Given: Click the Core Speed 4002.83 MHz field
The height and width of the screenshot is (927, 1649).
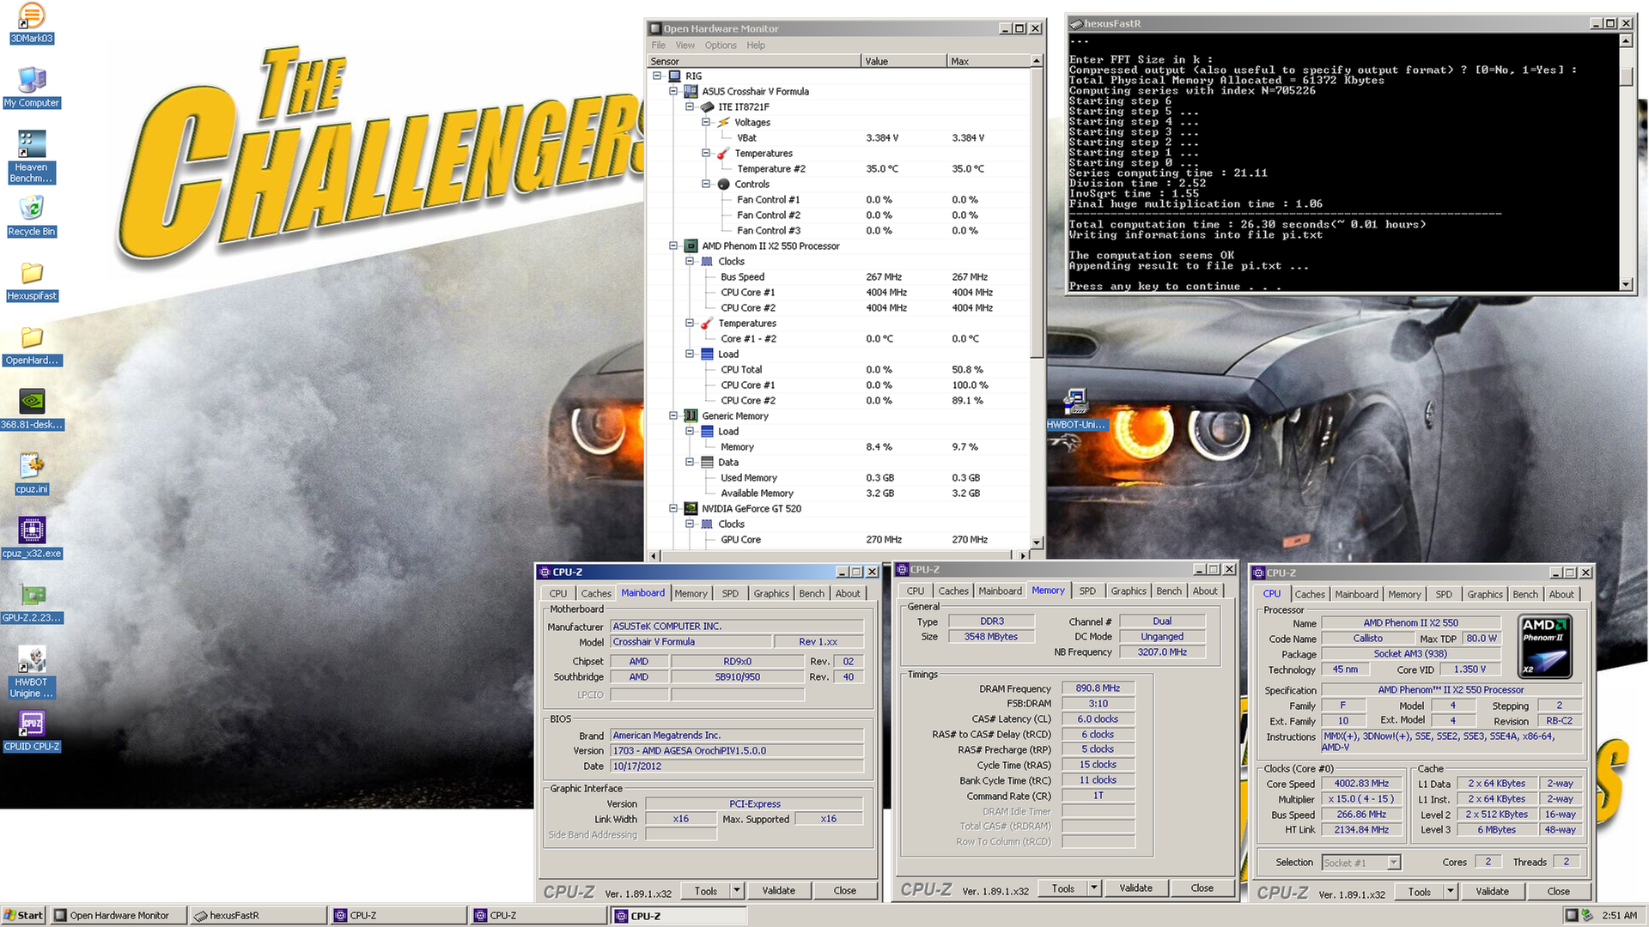Looking at the screenshot, I should click(1361, 784).
